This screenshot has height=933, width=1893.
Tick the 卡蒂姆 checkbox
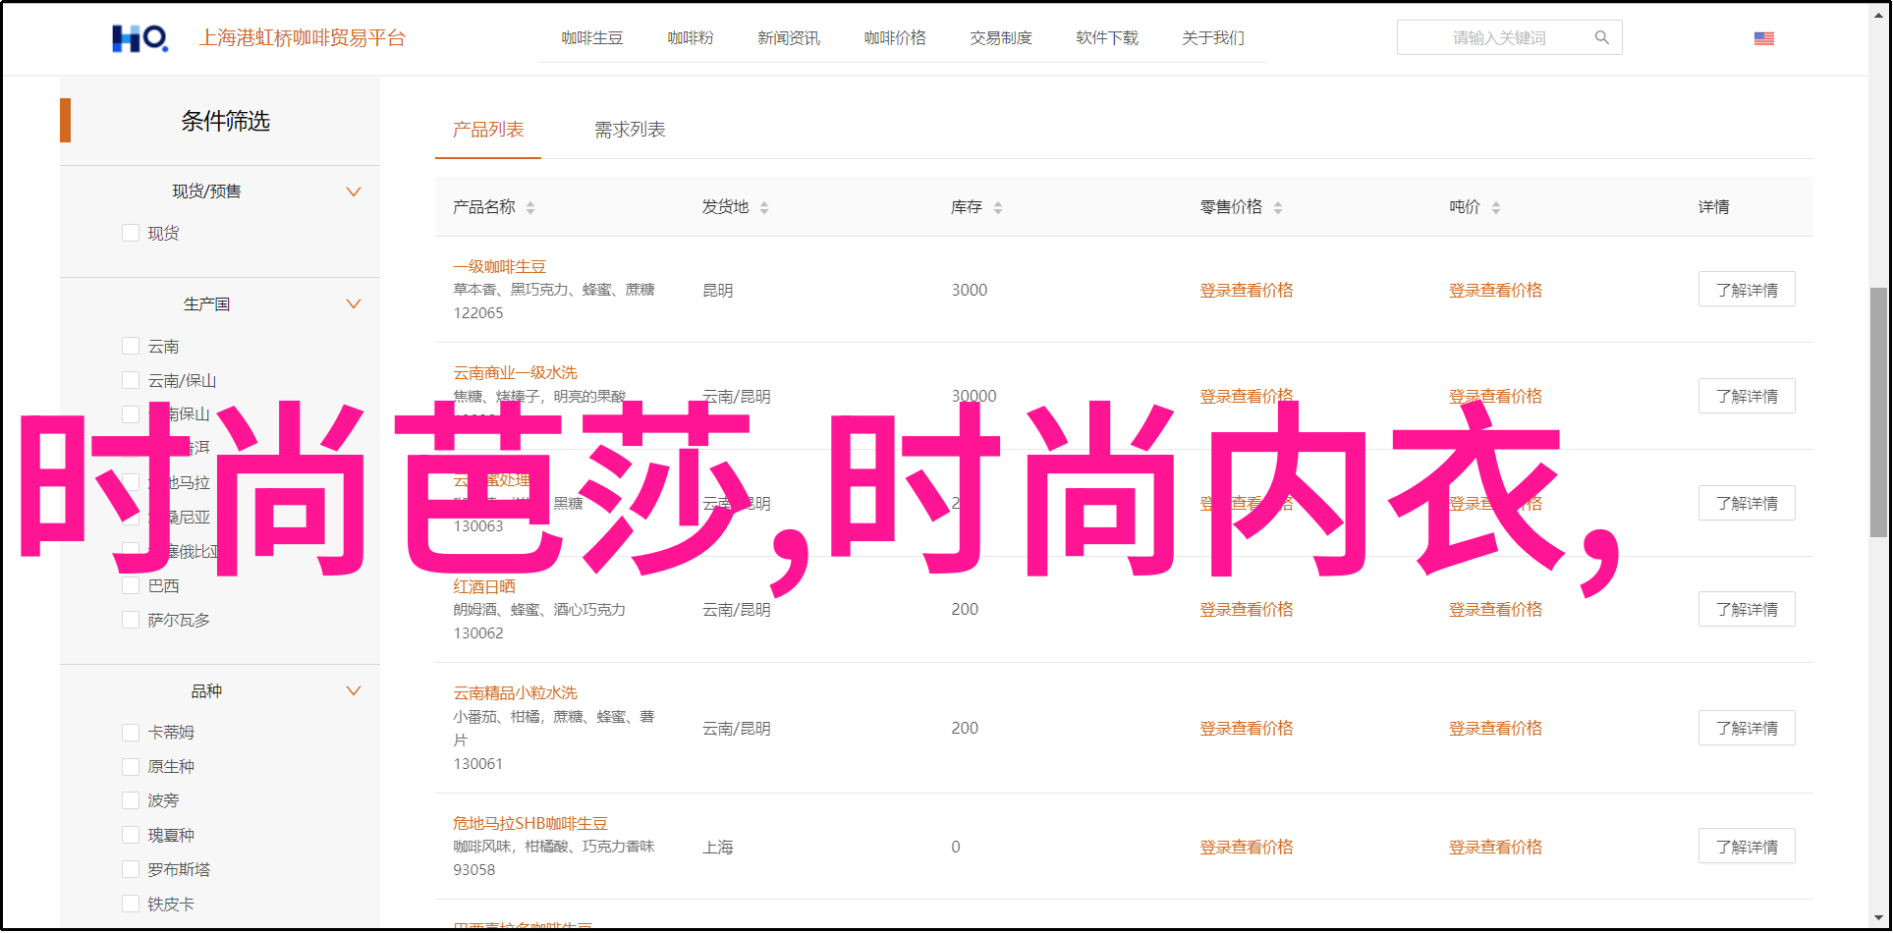tap(131, 732)
